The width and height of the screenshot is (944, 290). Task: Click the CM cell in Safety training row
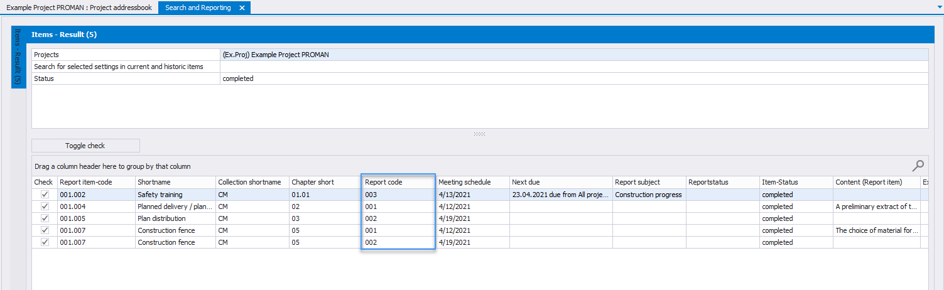(252, 195)
